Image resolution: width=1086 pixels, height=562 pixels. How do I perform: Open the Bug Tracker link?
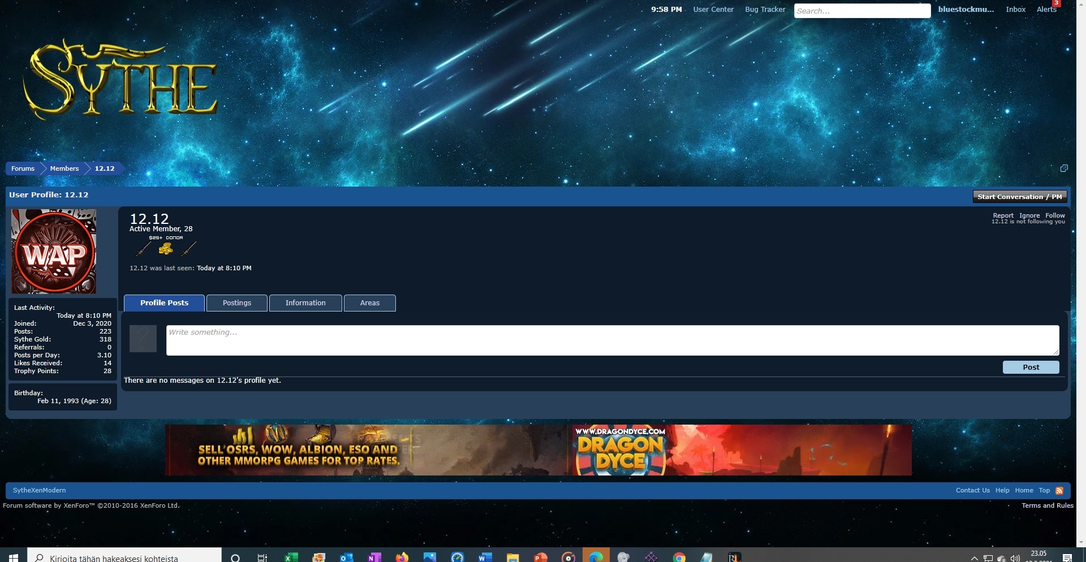coord(765,10)
